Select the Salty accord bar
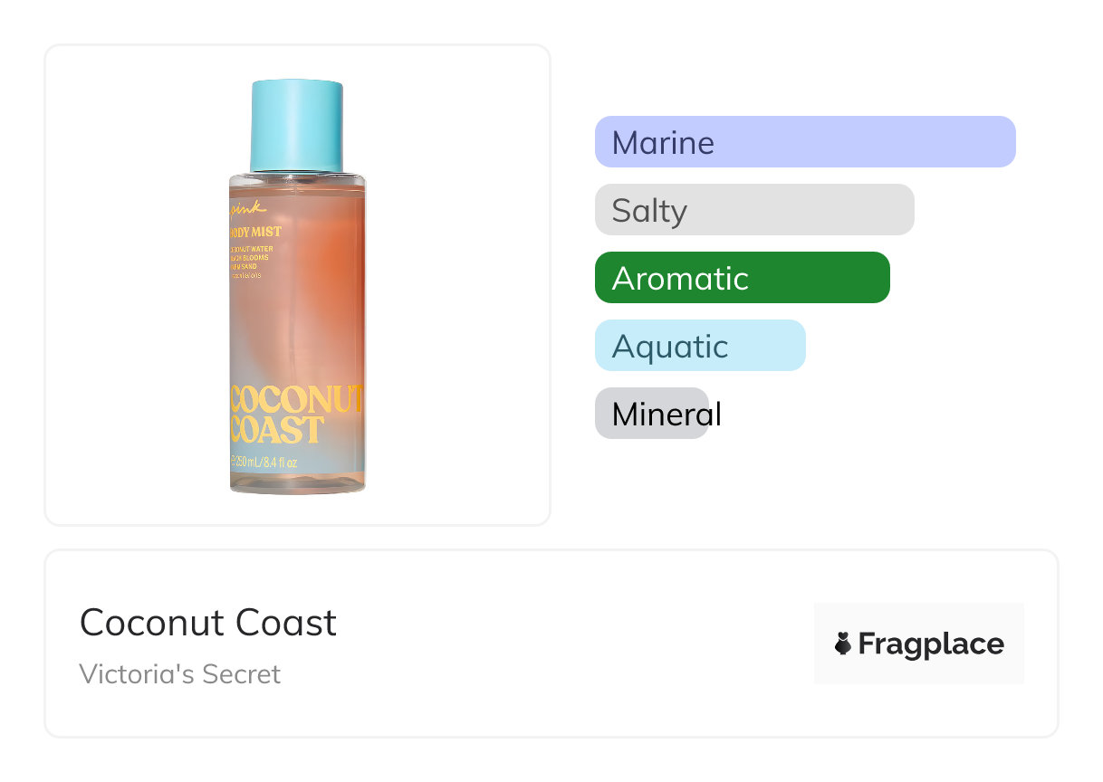Viewport: 1103px width, 782px height. 754,210
